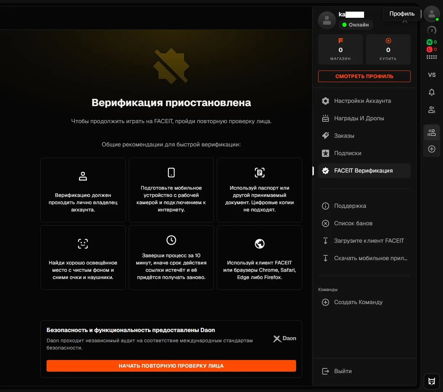Select FACEIT Верификация menu item
443x392 pixels.
click(x=364, y=171)
